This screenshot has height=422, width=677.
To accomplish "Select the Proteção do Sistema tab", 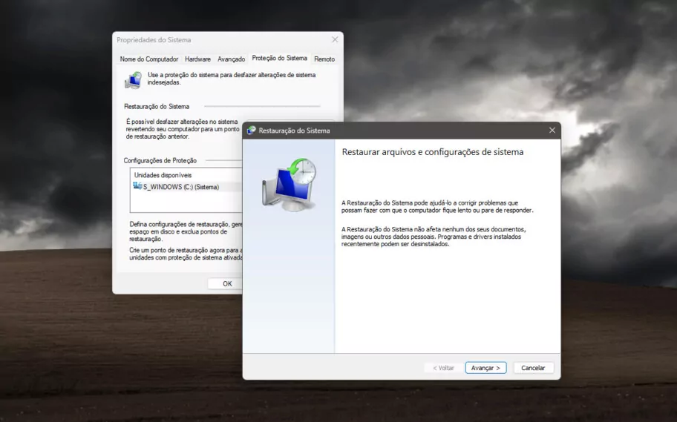I will pos(279,58).
